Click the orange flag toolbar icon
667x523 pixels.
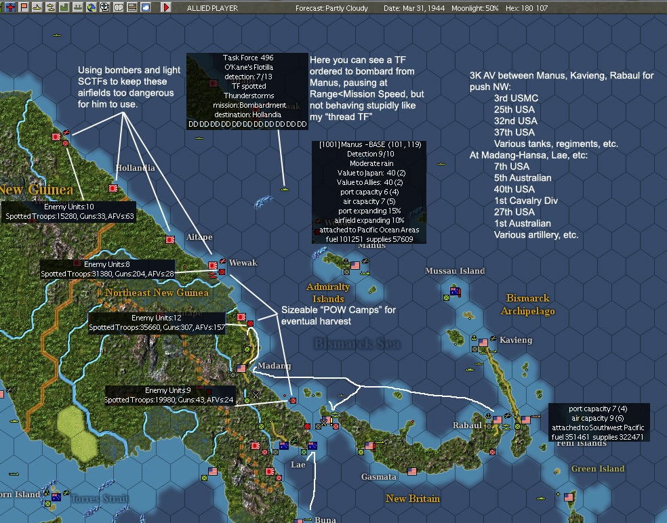tap(24, 7)
